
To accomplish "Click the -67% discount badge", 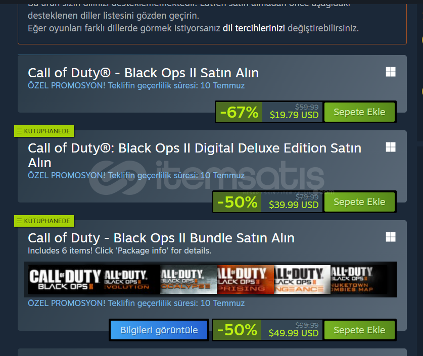I will [239, 112].
